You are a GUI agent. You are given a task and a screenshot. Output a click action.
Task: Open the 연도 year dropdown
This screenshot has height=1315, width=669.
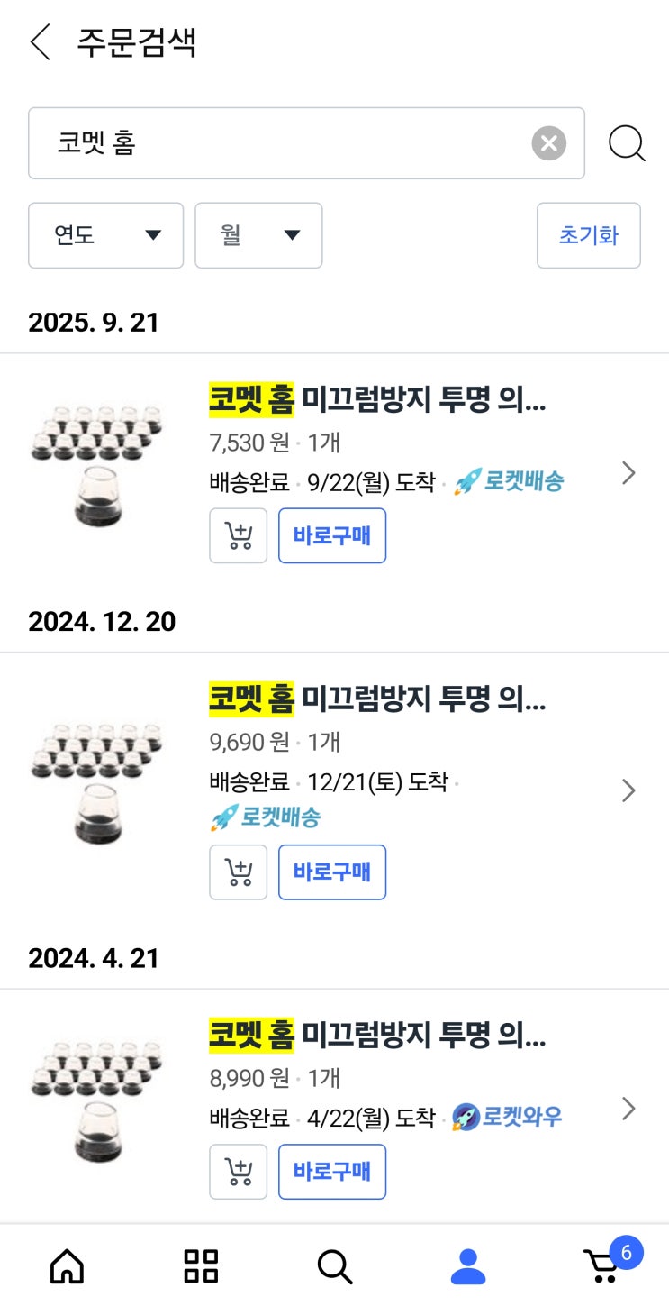coord(106,235)
